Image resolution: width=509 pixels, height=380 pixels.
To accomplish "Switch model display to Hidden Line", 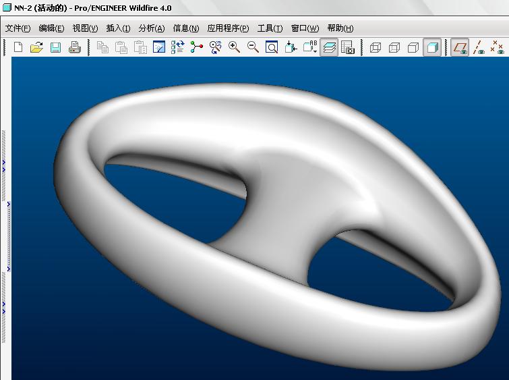I will (394, 48).
